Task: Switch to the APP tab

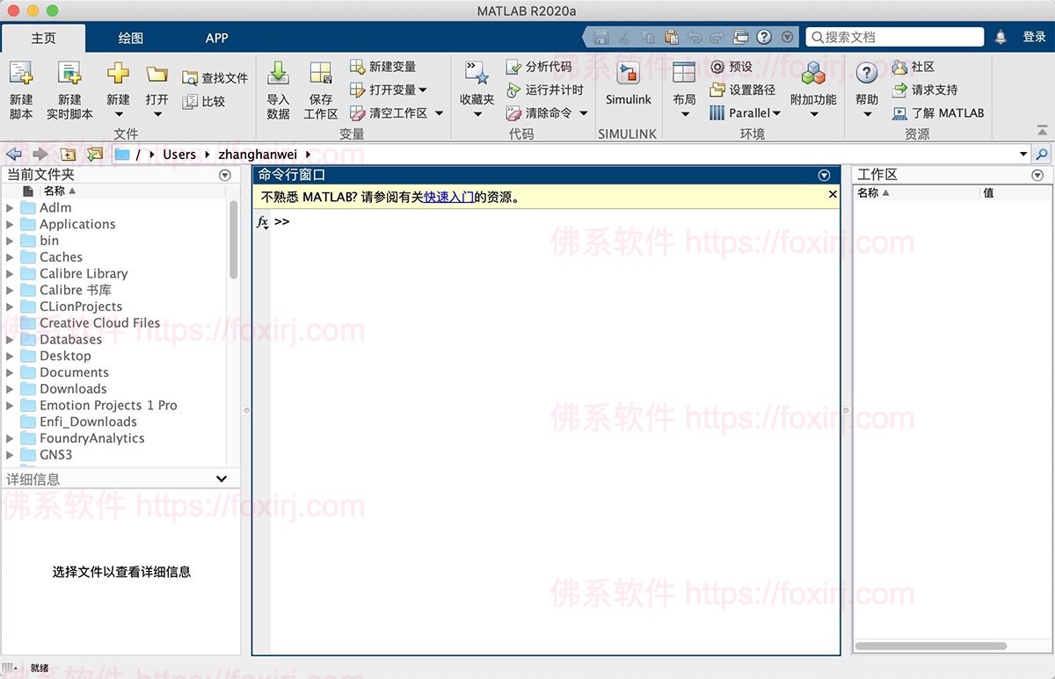Action: click(216, 38)
